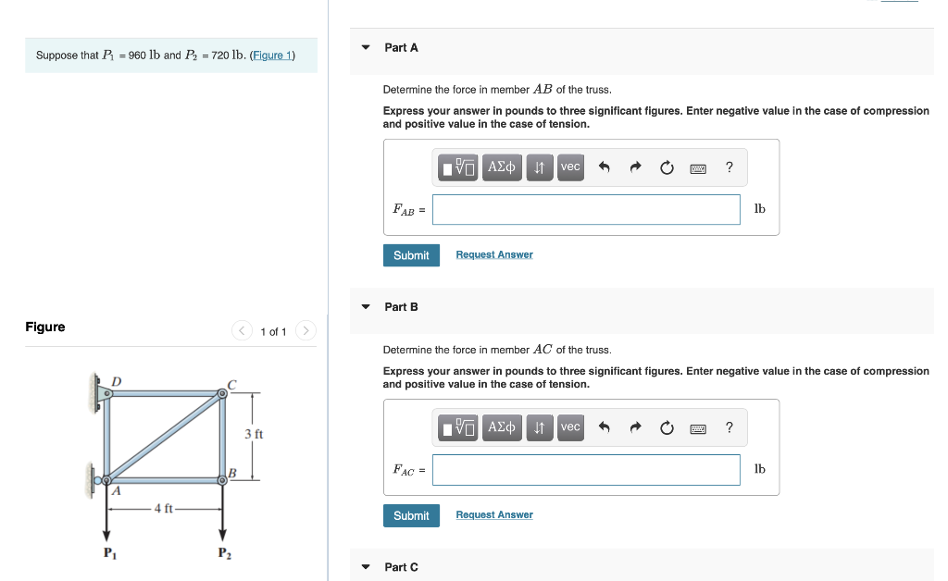Click the Greek symbols icon in Part B
This screenshot has height=581, width=948.
pos(502,427)
